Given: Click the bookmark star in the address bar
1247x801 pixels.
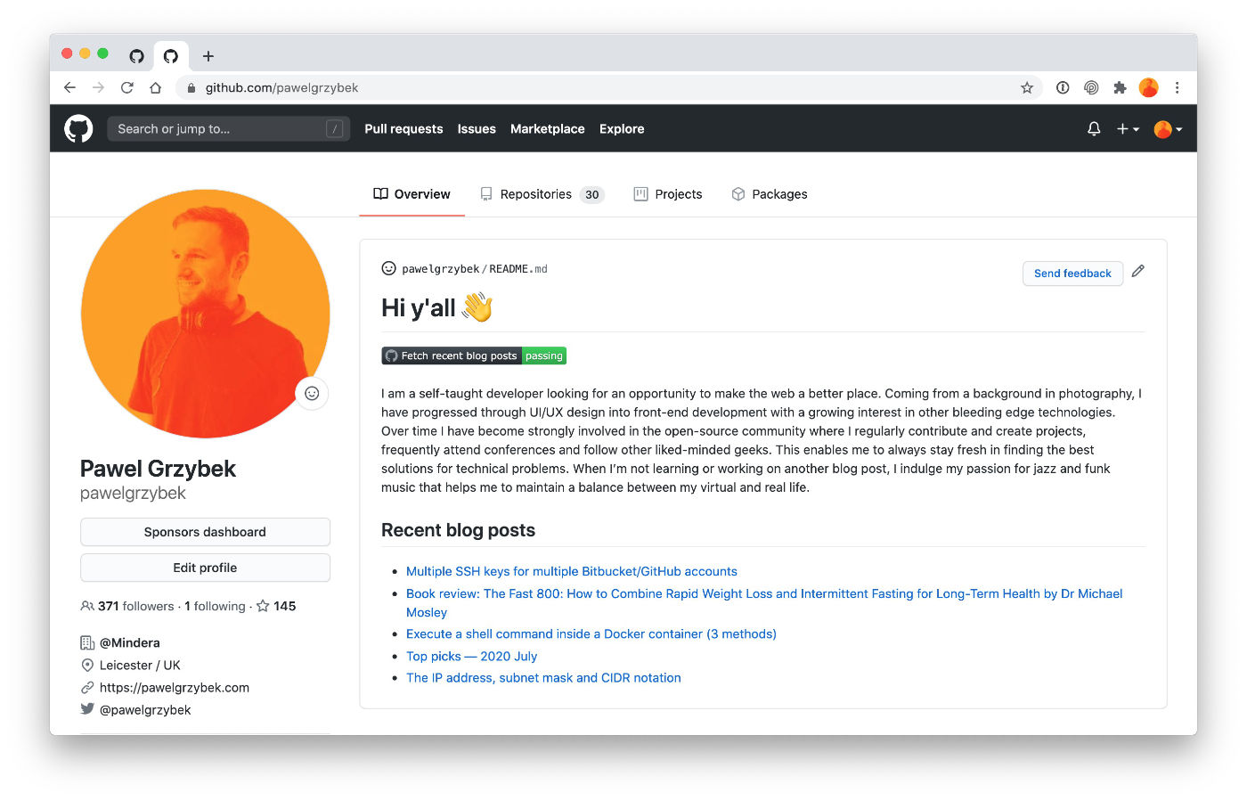Looking at the screenshot, I should pos(1027,87).
